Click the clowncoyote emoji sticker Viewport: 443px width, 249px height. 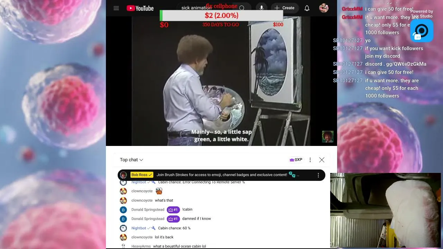159,191
